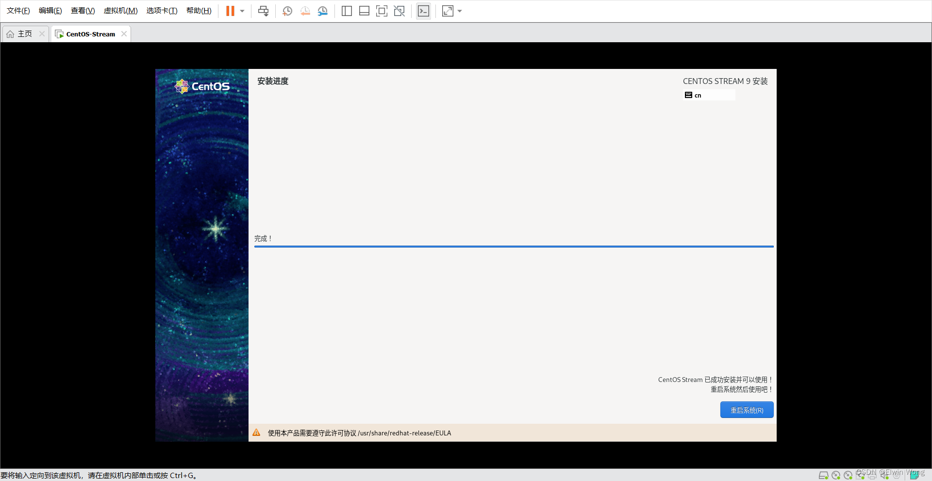Toggle the thumbnail bar view
Screen dimensions: 932x481
pos(364,11)
